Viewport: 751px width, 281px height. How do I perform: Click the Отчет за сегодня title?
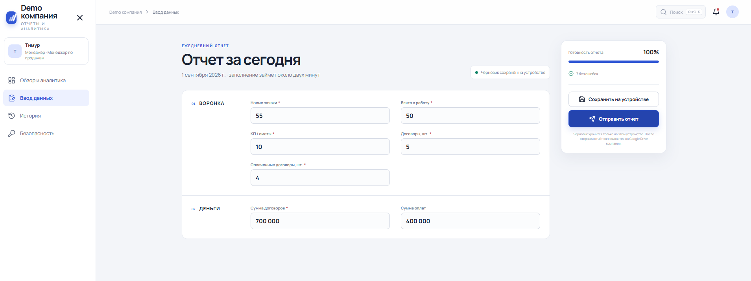(x=241, y=60)
